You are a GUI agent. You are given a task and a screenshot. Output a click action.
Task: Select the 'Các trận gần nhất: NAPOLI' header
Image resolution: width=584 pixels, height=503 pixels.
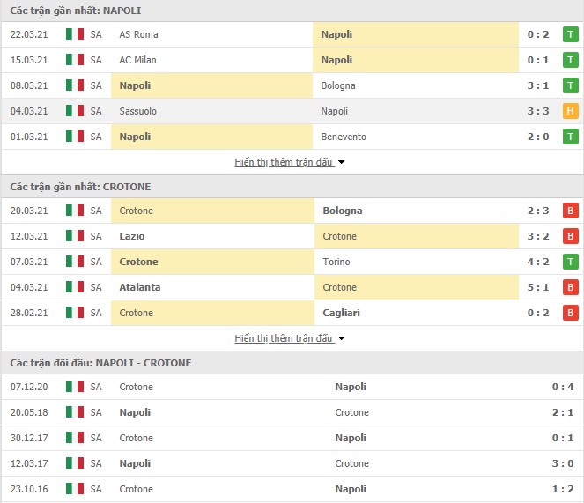pos(76,11)
